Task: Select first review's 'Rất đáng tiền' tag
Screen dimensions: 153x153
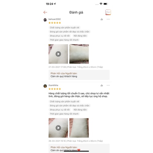Action: [80, 36]
